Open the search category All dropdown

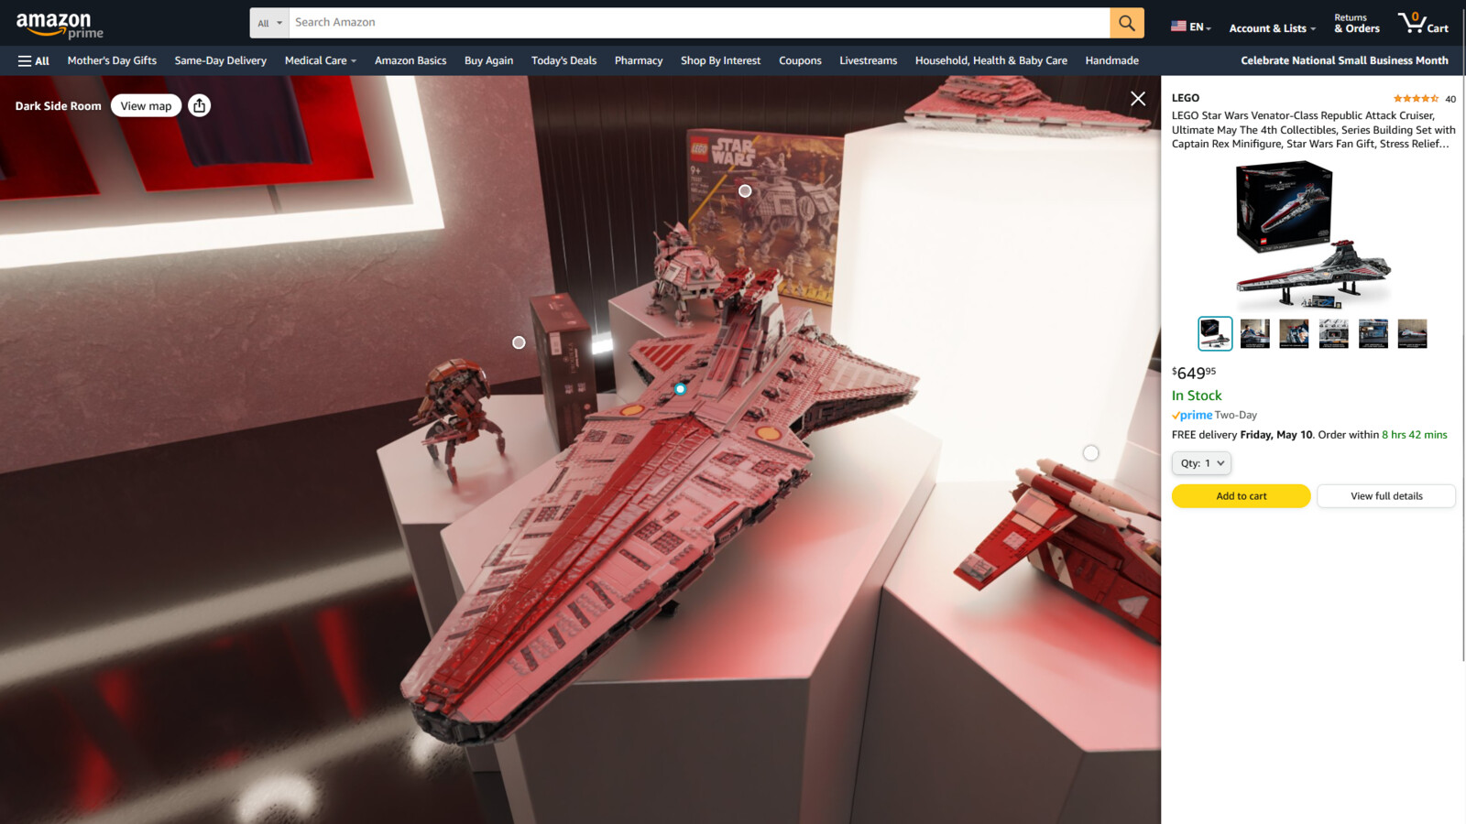[269, 23]
